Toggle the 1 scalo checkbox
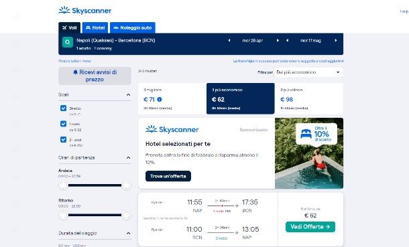Viewport: 409px width, 247px height. (x=63, y=124)
